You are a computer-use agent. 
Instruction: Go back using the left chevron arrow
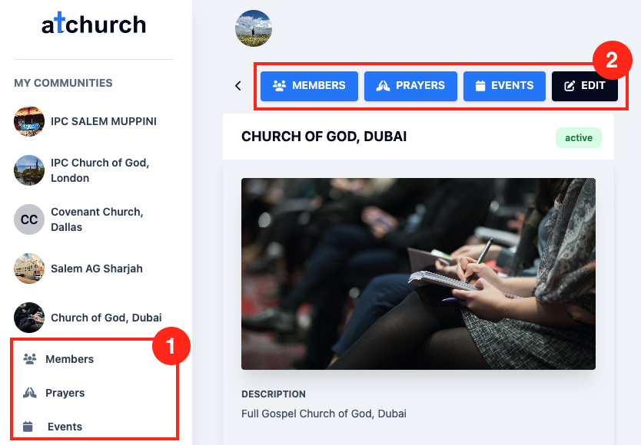(x=238, y=86)
